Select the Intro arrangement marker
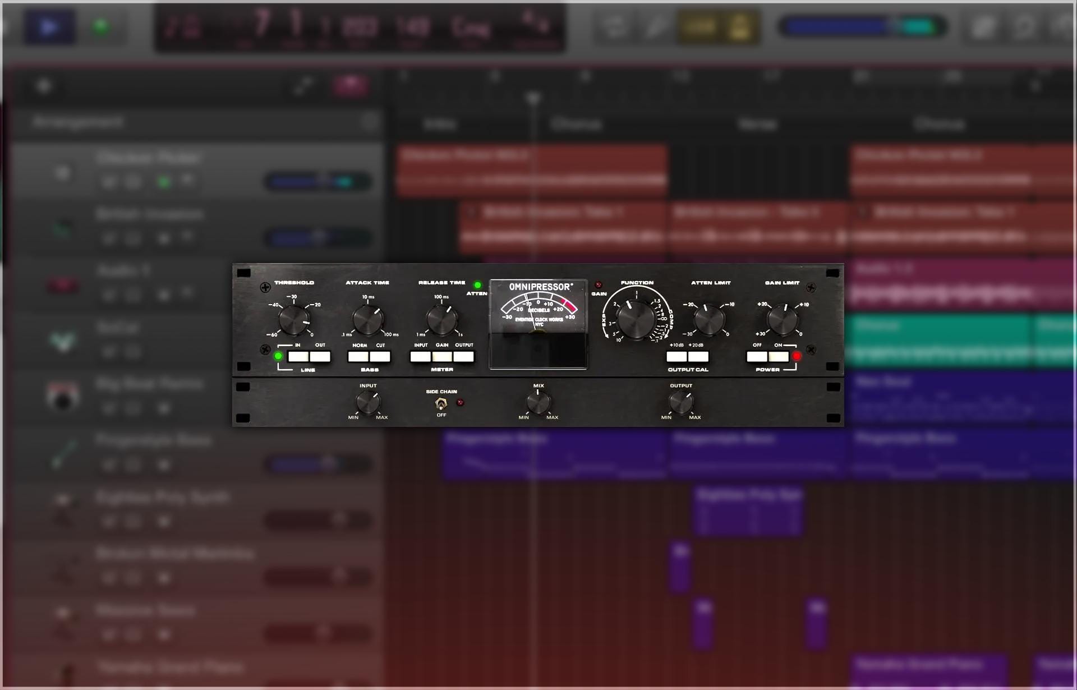Image resolution: width=1077 pixels, height=690 pixels. pyautogui.click(x=440, y=124)
